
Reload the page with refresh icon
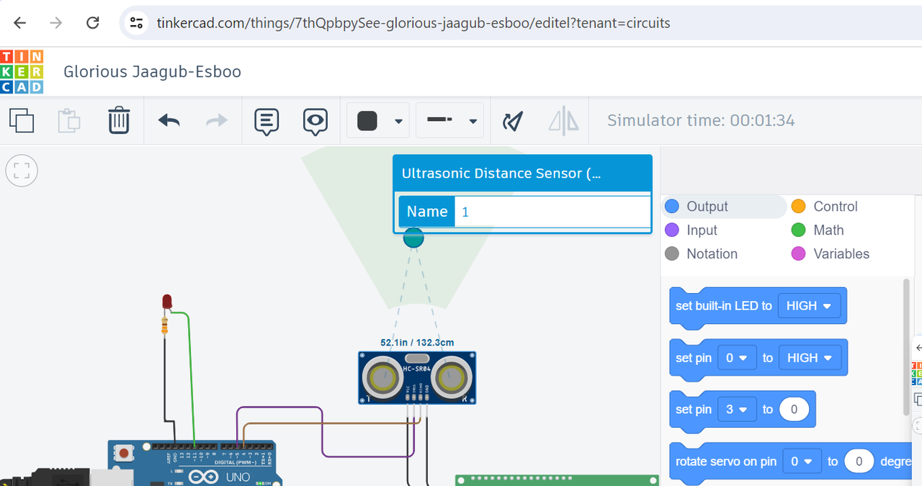click(93, 23)
